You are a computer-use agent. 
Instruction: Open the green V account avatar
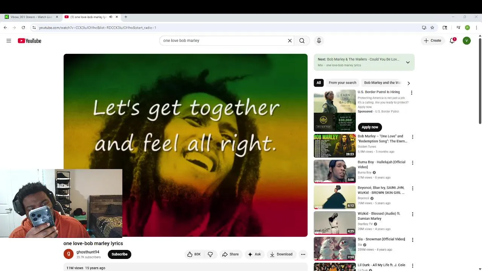[x=467, y=41]
